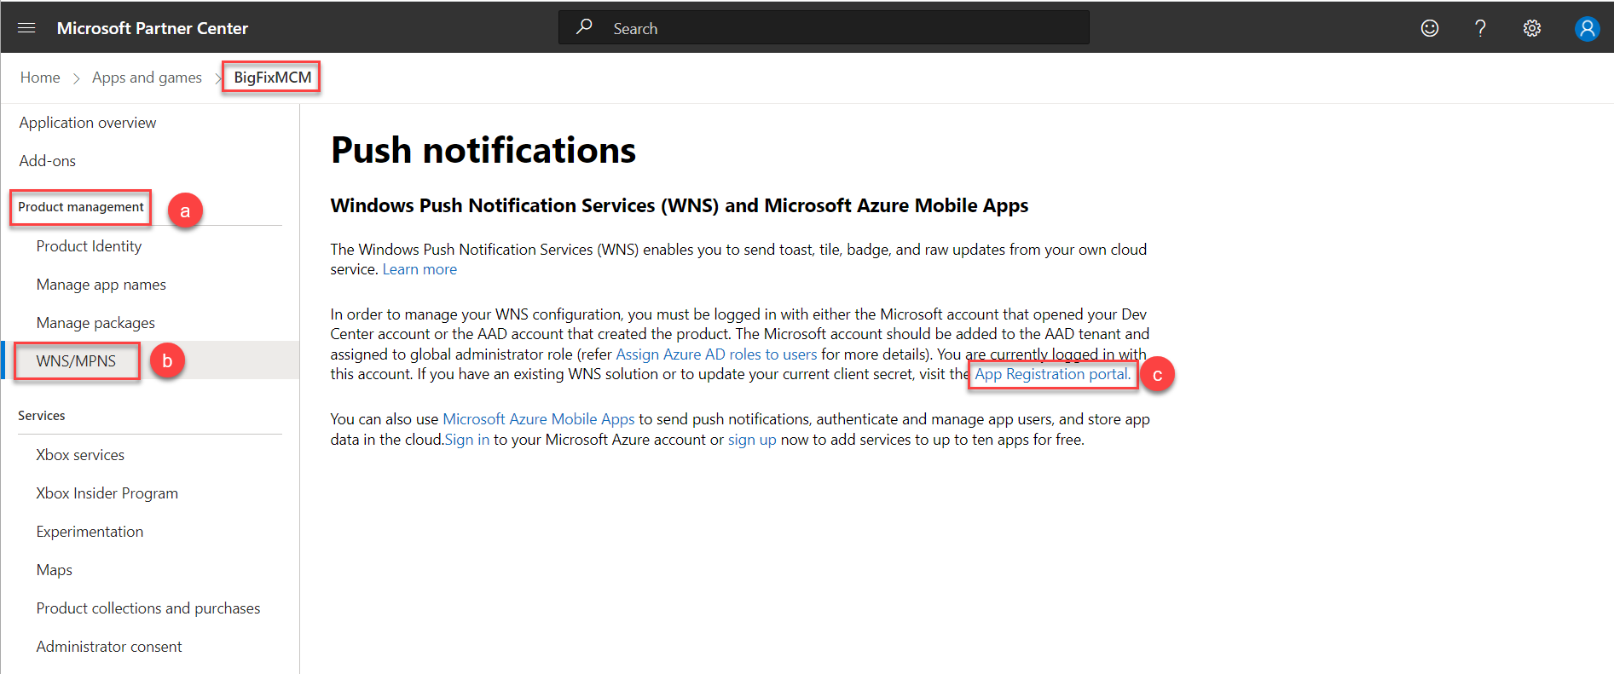Go to Home breadcrumb

click(x=40, y=78)
